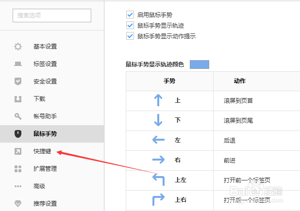Click the up-then-left gesture icon
The height and width of the screenshot is (211, 300).
(x=158, y=179)
